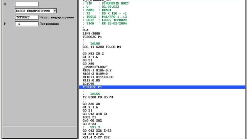
Task: Click the empty N block number field
Action: pyautogui.click(x=27, y=4)
